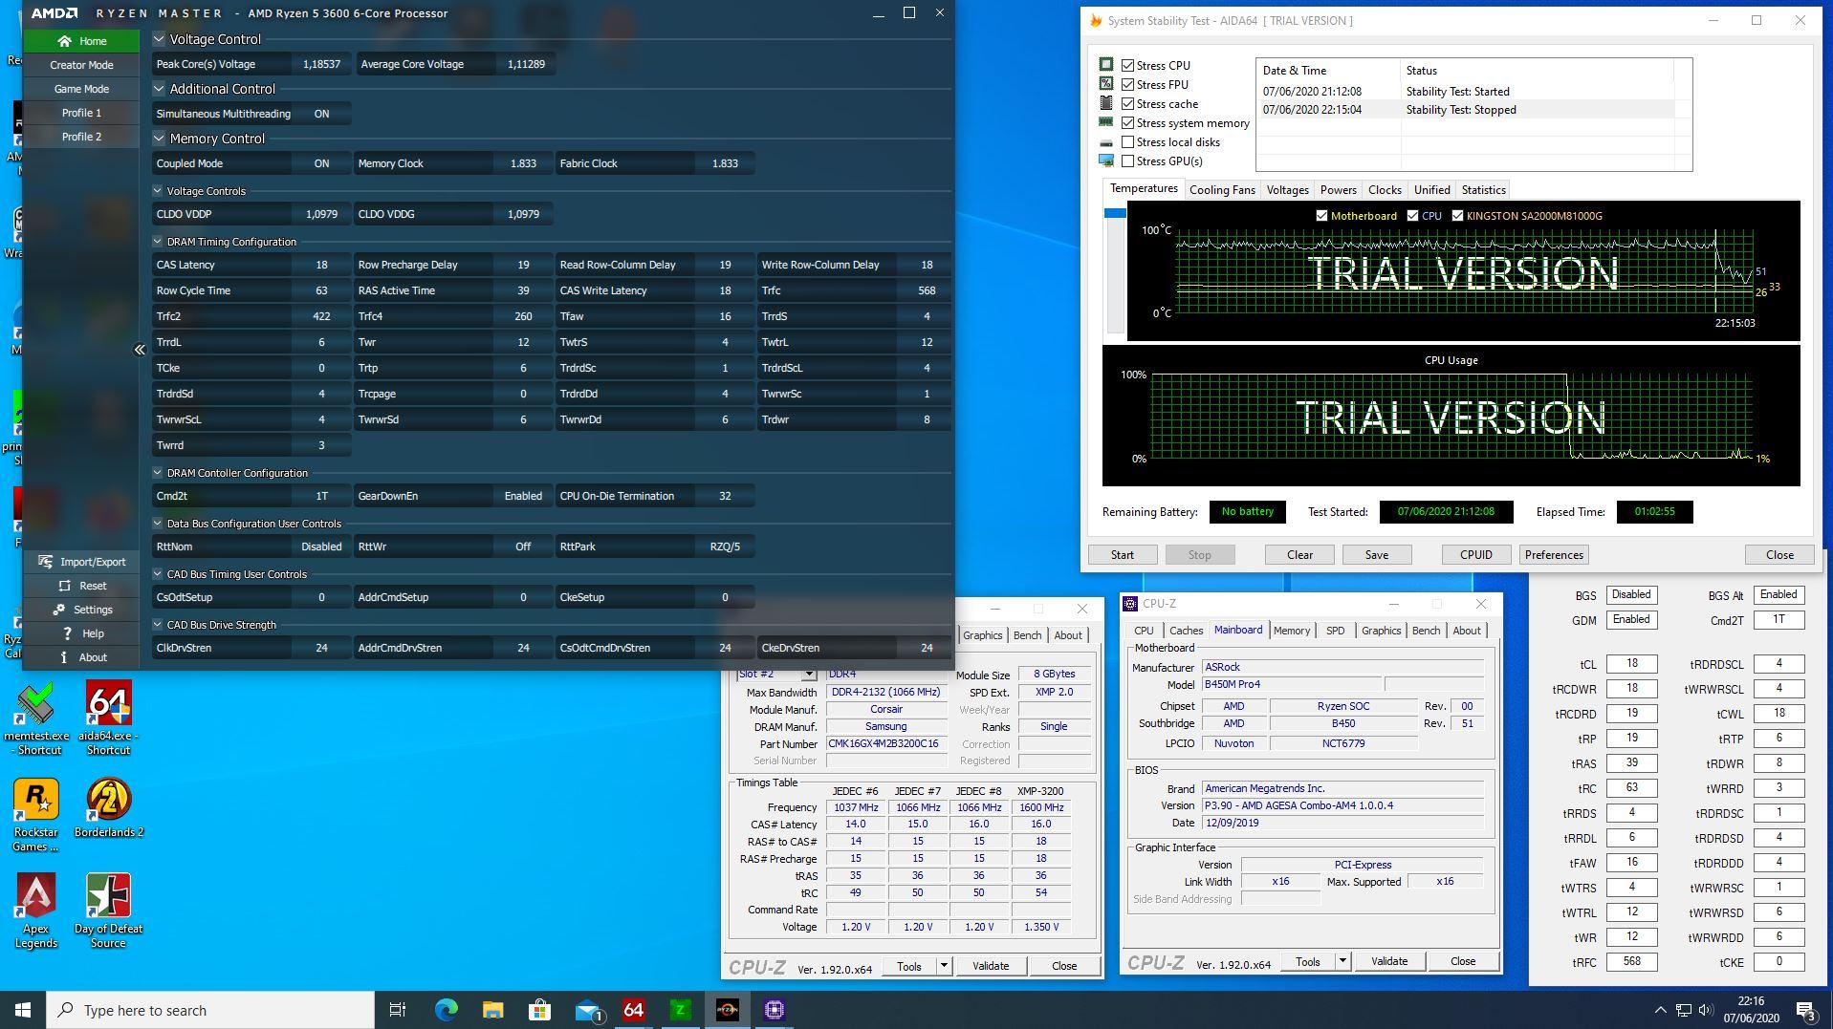Click Clear button in AIDA64
This screenshot has height=1029, width=1833.
point(1299,555)
